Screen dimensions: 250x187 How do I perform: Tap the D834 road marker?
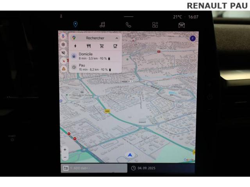click(107, 111)
